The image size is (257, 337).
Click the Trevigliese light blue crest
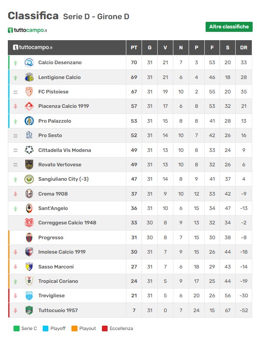pos(29,296)
